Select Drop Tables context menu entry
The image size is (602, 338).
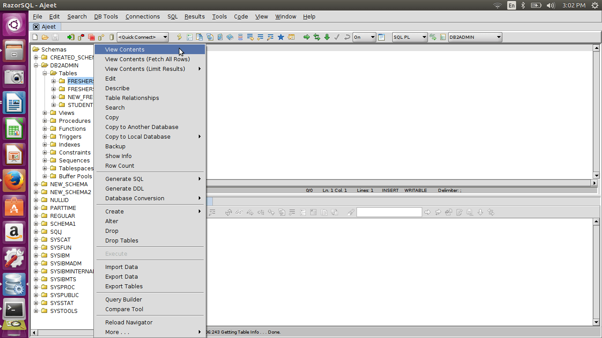[x=150, y=241]
